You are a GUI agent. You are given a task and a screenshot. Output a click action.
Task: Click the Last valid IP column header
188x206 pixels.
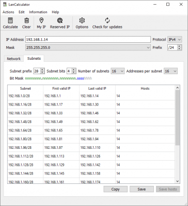point(97,89)
